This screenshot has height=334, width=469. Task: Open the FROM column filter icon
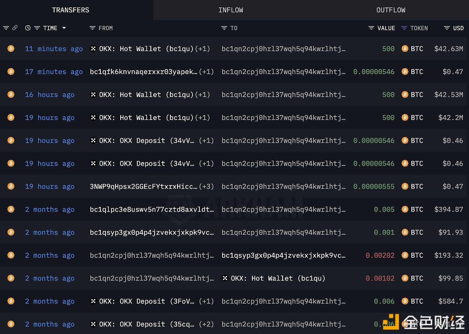[92, 28]
